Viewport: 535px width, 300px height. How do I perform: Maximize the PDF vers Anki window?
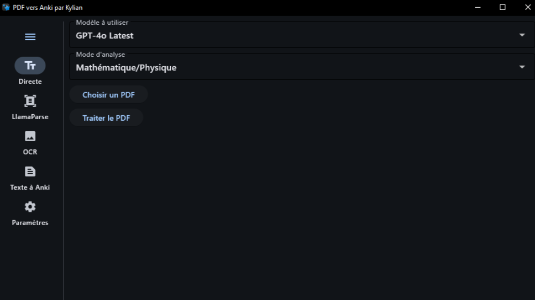point(502,7)
